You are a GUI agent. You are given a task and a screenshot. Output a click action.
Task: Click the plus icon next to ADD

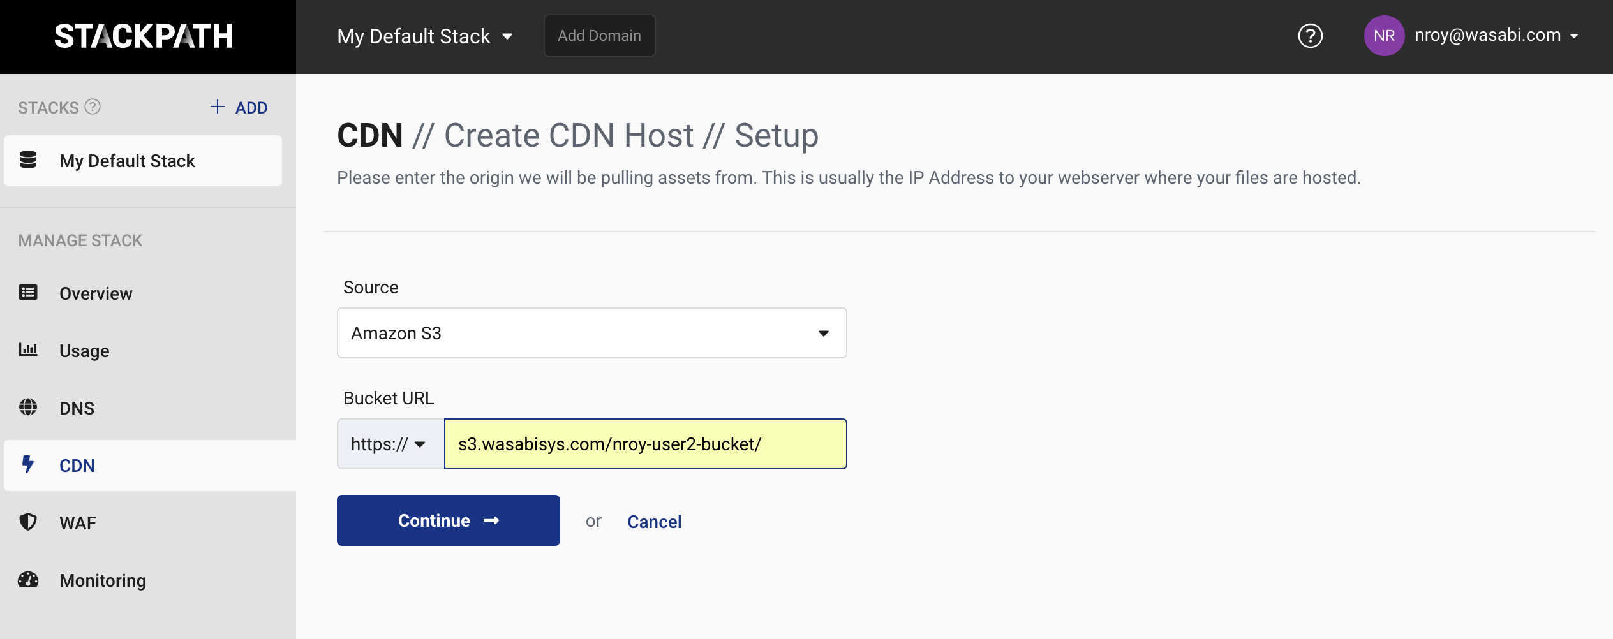pyautogui.click(x=218, y=106)
